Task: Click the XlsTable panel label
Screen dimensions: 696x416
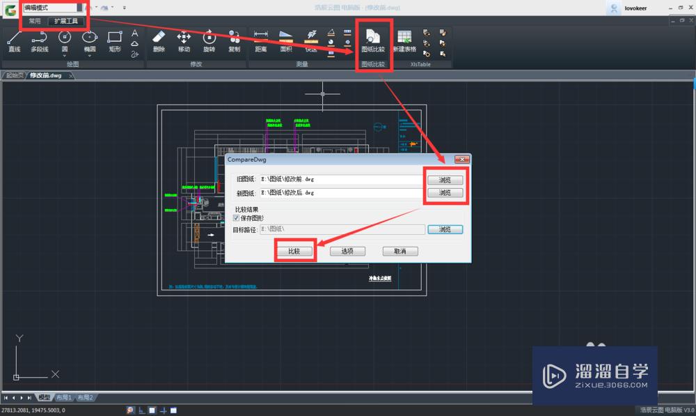Action: [x=420, y=64]
